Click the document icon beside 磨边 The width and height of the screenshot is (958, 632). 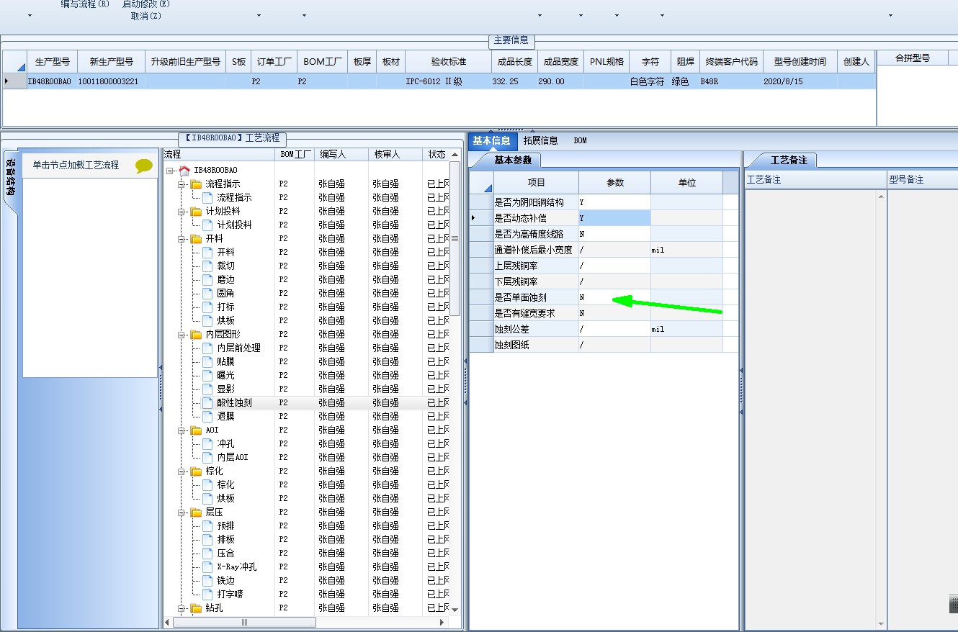tap(207, 279)
